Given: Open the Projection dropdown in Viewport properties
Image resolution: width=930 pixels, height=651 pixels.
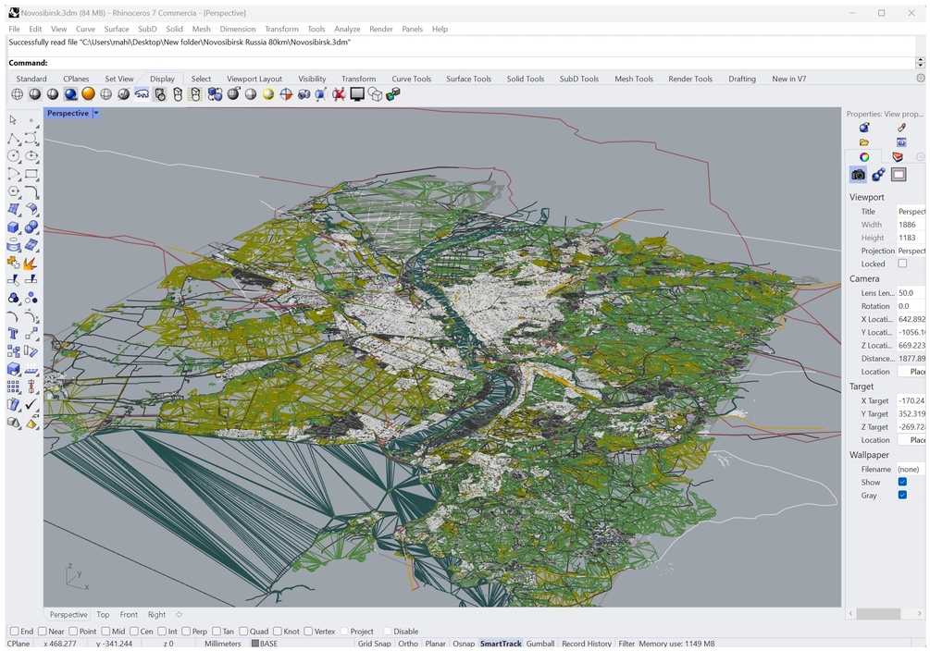Looking at the screenshot, I should coord(911,251).
